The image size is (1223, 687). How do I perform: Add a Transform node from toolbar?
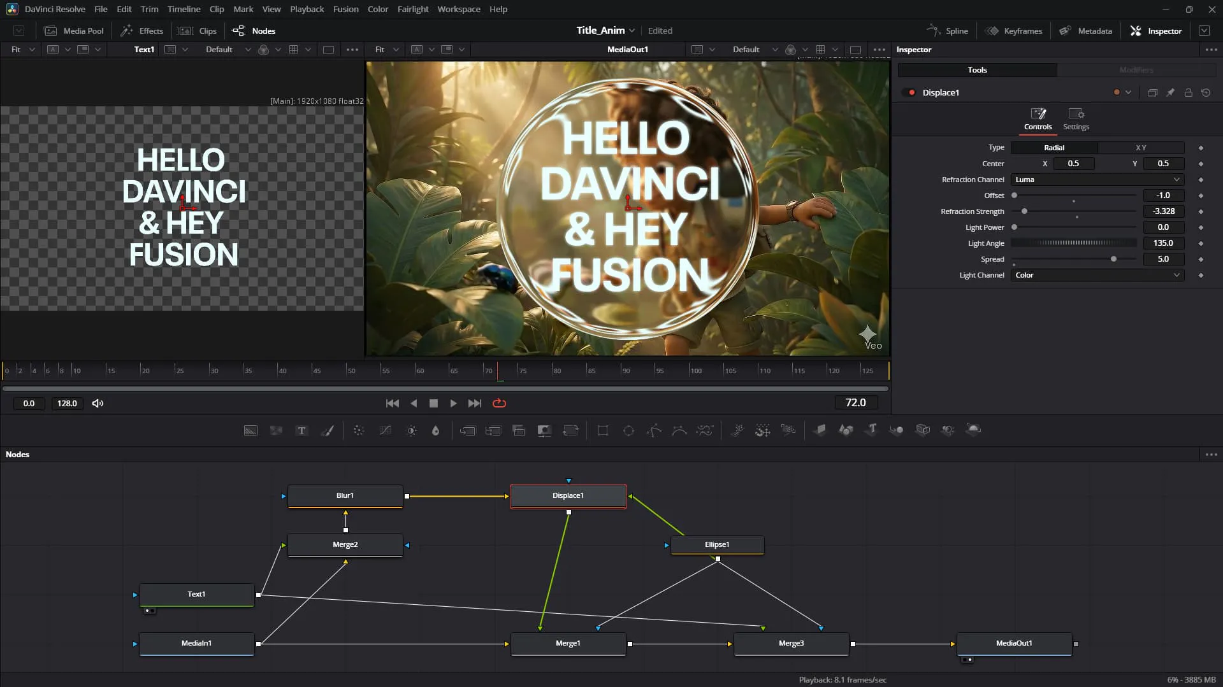click(570, 430)
